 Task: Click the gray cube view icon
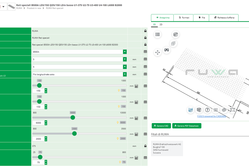click(x=173, y=43)
